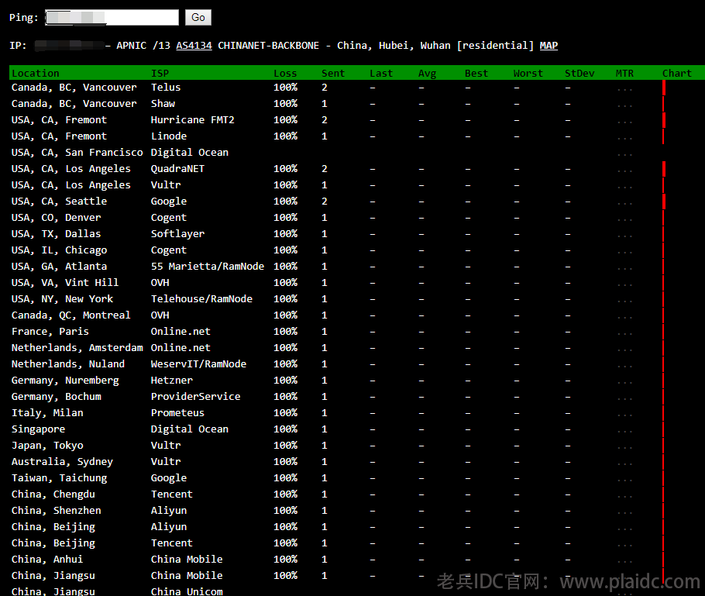
Task: Click the Avg column header
Action: (427, 74)
